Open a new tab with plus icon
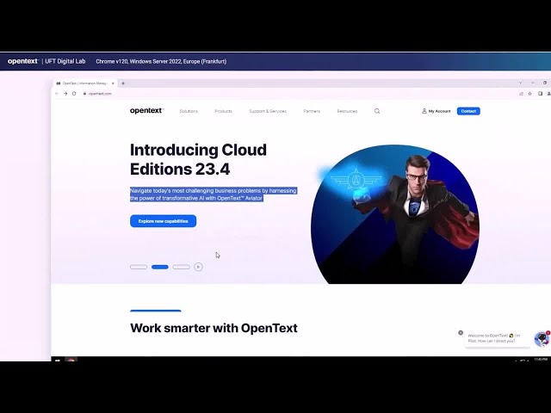 pyautogui.click(x=123, y=83)
